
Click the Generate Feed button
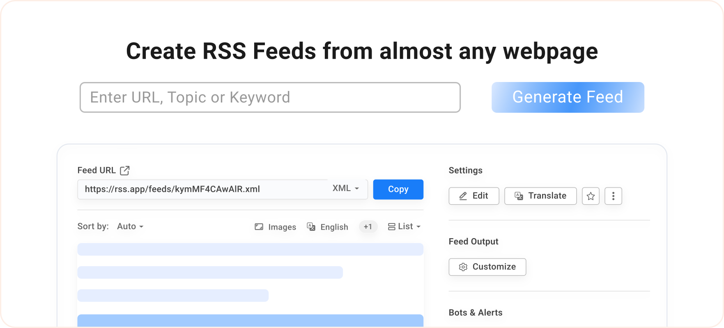pos(568,97)
